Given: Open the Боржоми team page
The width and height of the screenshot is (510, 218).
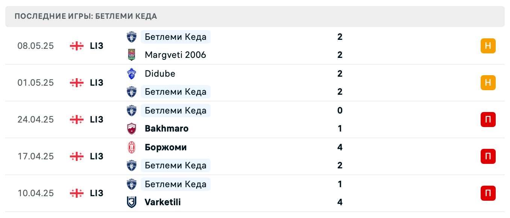Looking at the screenshot, I should point(165,147).
